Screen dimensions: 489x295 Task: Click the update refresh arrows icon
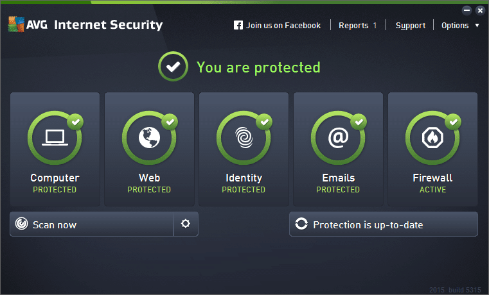coord(301,224)
